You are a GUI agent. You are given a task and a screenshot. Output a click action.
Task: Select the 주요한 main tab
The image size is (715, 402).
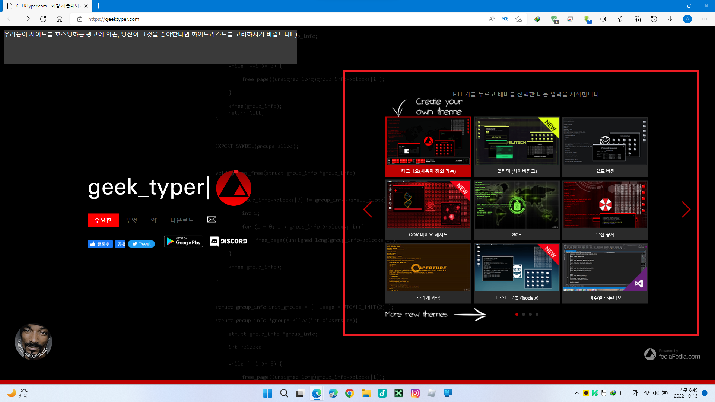click(x=103, y=220)
